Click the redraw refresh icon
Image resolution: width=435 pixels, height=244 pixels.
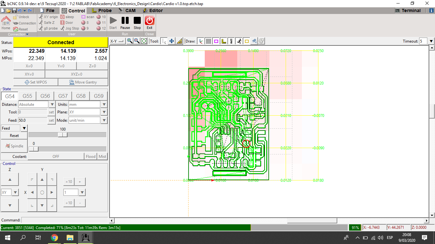point(261,41)
